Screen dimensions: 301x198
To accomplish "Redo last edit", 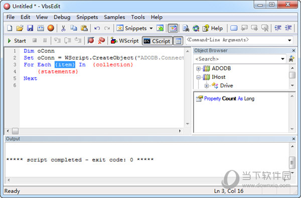I will (107, 28).
